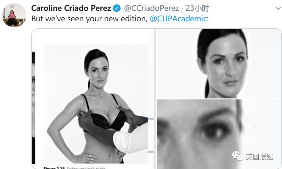
Task: Click the gray divider between the images
Action: 155,99
